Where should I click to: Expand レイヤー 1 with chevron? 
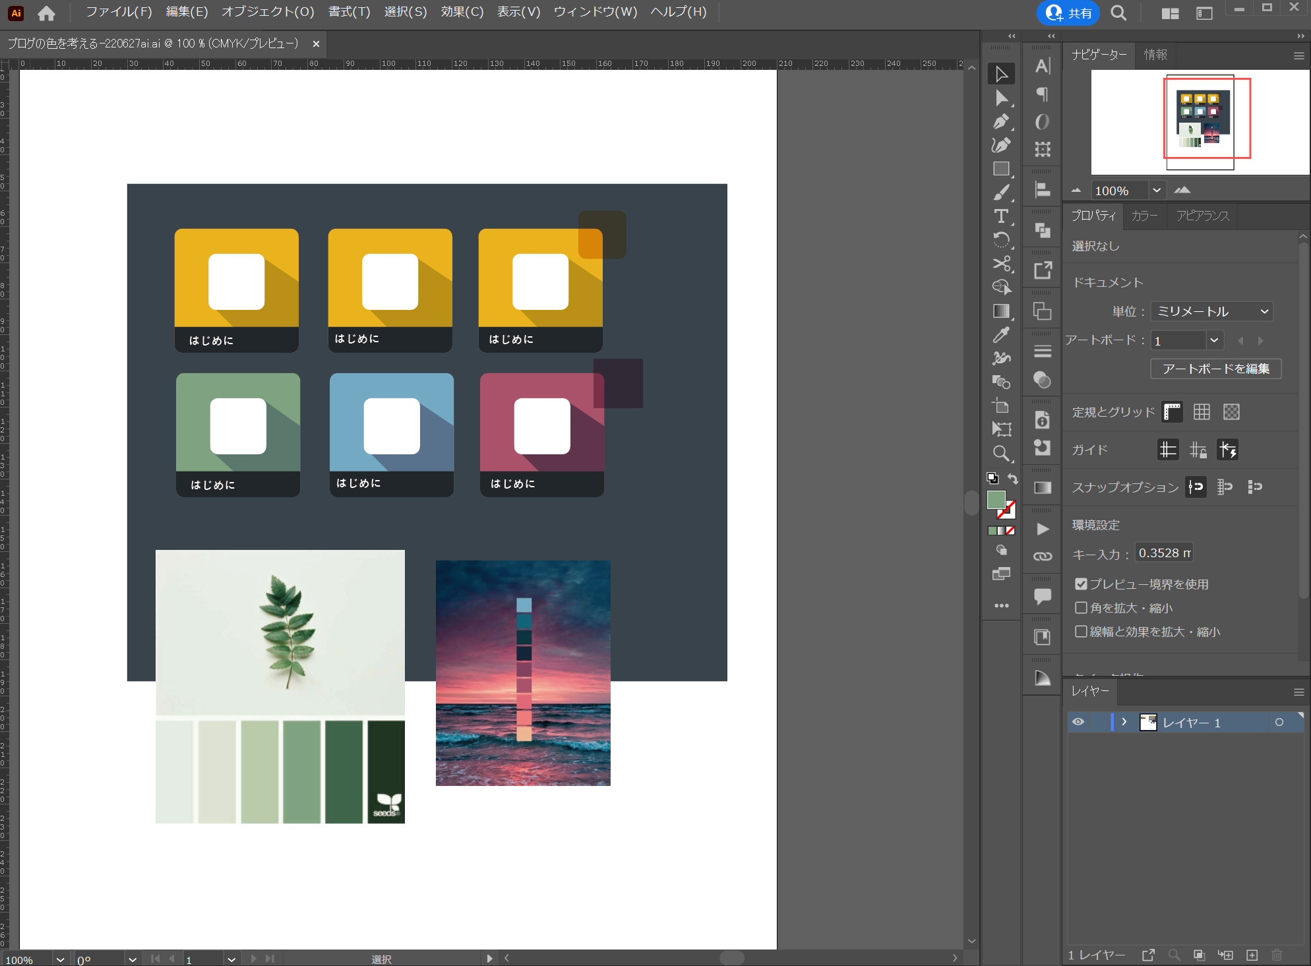tap(1124, 722)
